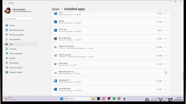Image resolution: width=186 pixels, height=104 pixels.
Task: Open more options for Sound Recorder
Action: pyautogui.click(x=165, y=89)
